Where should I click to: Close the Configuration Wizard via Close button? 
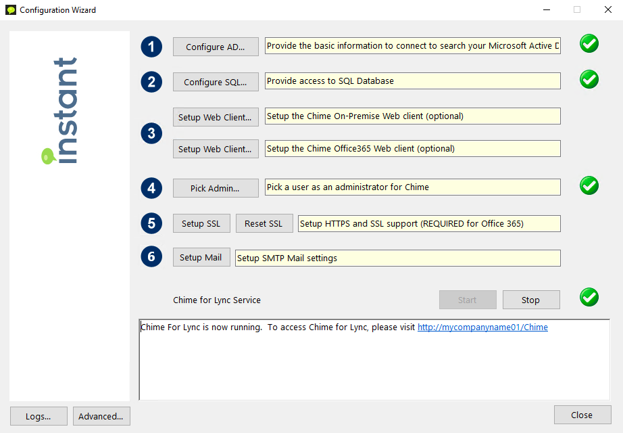pos(582,415)
